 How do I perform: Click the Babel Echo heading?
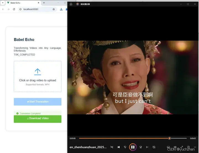pos(24,39)
